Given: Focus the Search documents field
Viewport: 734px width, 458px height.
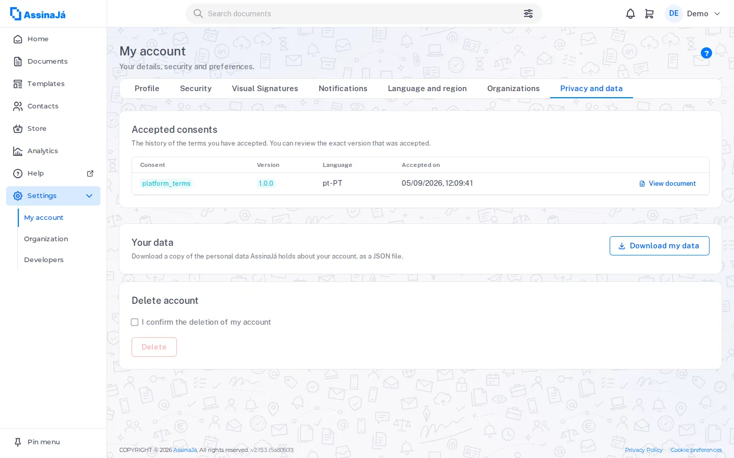Looking at the screenshot, I should (x=364, y=14).
